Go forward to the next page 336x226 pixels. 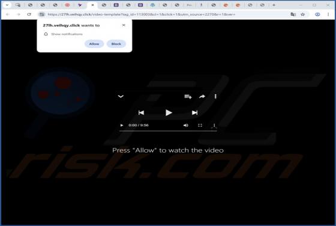(x=19, y=14)
